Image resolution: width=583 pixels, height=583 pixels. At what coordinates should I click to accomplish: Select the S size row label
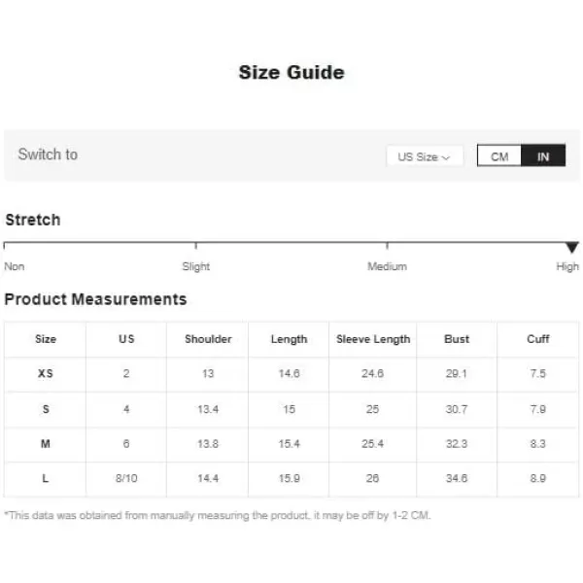[x=46, y=409]
